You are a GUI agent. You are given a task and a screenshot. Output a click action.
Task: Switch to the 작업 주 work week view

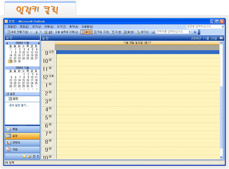click(x=101, y=32)
